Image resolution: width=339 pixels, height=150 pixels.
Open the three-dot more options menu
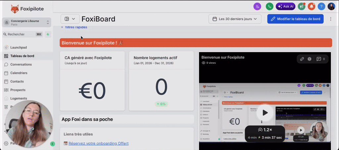(x=331, y=19)
